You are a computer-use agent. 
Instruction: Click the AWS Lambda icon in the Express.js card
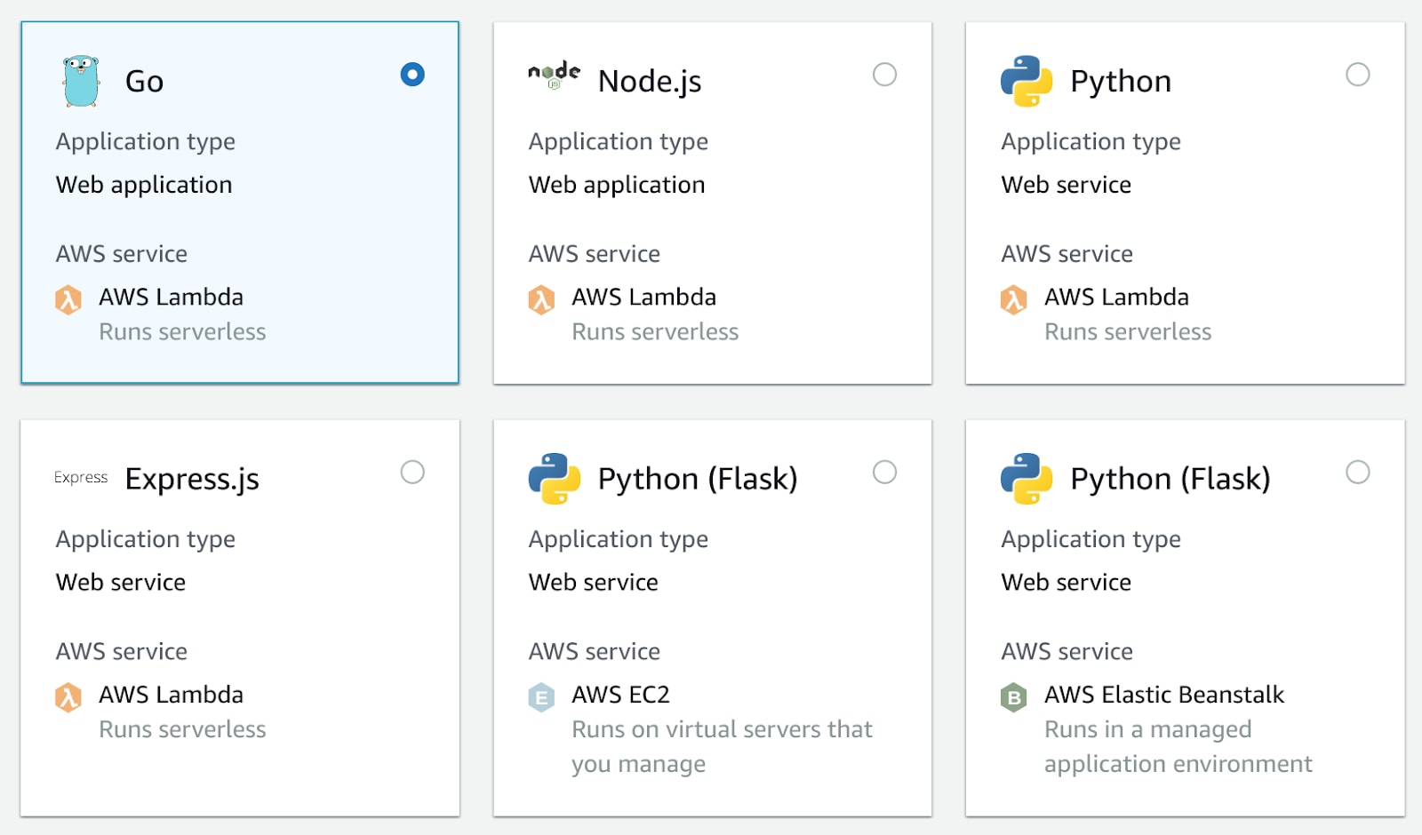click(68, 697)
